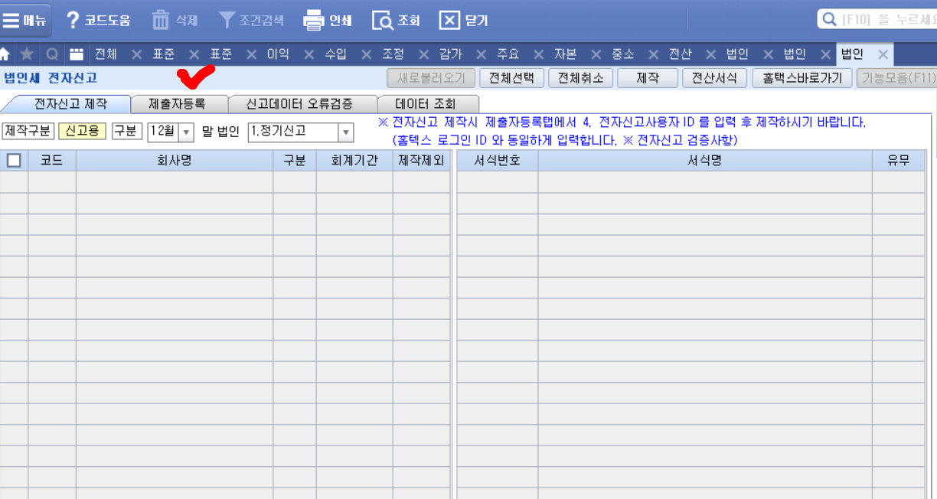Click the 홈택스바로가기 button
937x499 pixels.
pyautogui.click(x=802, y=78)
